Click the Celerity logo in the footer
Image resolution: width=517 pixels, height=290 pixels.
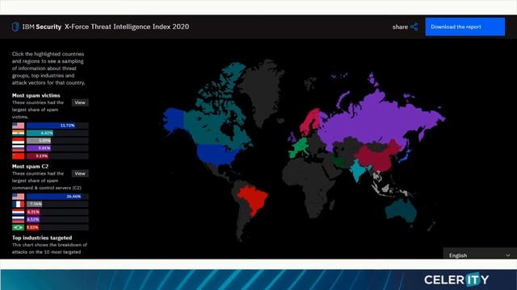pyautogui.click(x=456, y=280)
